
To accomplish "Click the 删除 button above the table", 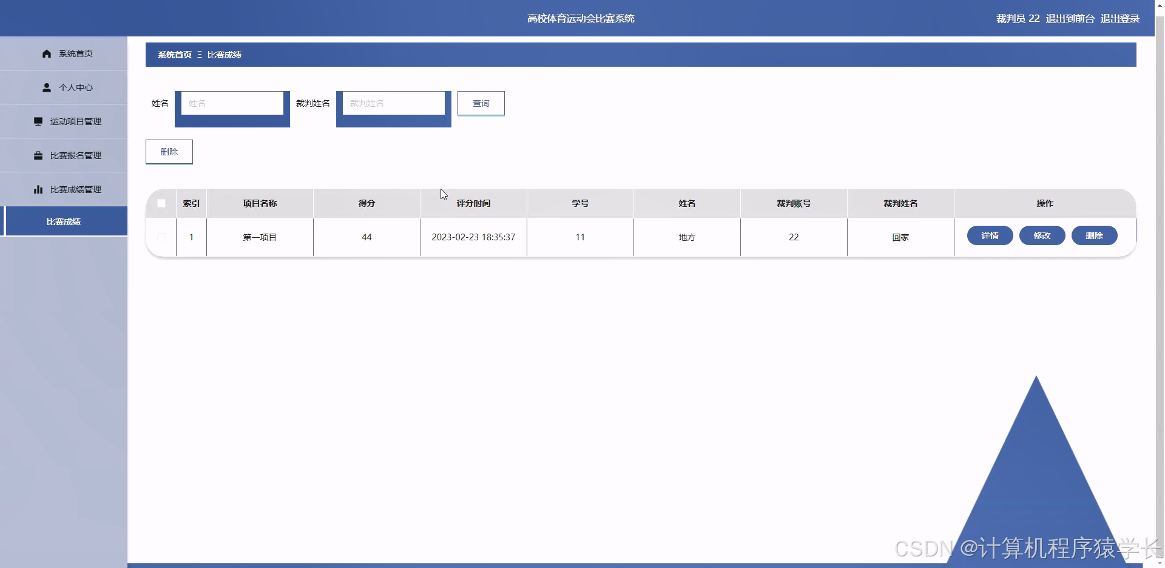I will [x=169, y=152].
